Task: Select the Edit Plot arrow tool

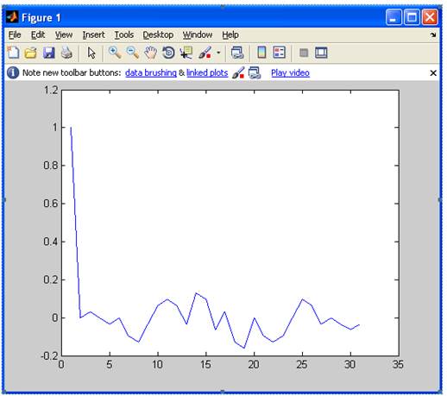Action: [91, 53]
